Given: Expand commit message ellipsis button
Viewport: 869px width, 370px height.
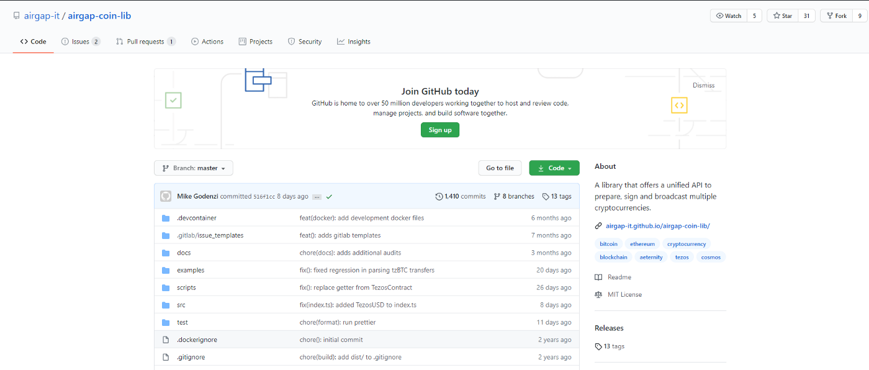Looking at the screenshot, I should point(317,197).
